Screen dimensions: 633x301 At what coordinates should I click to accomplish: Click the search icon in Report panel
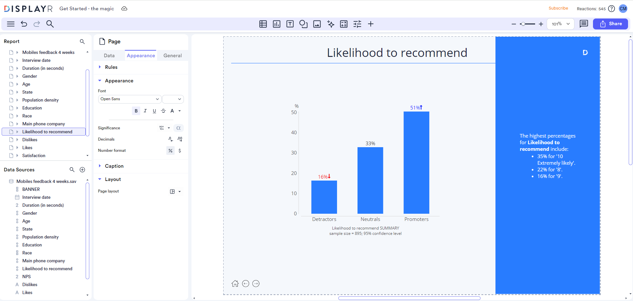(x=82, y=41)
